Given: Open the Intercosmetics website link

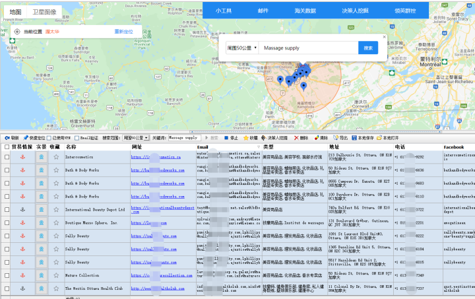Looking at the screenshot, I should [156, 157].
